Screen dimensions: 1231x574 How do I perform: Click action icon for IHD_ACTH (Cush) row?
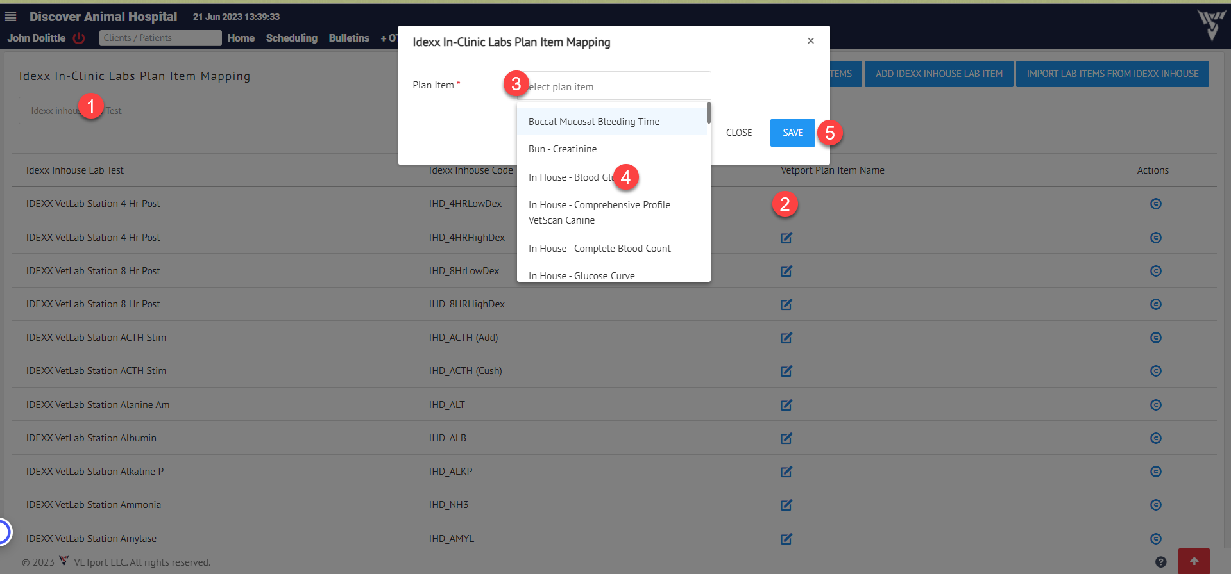[x=1156, y=371]
